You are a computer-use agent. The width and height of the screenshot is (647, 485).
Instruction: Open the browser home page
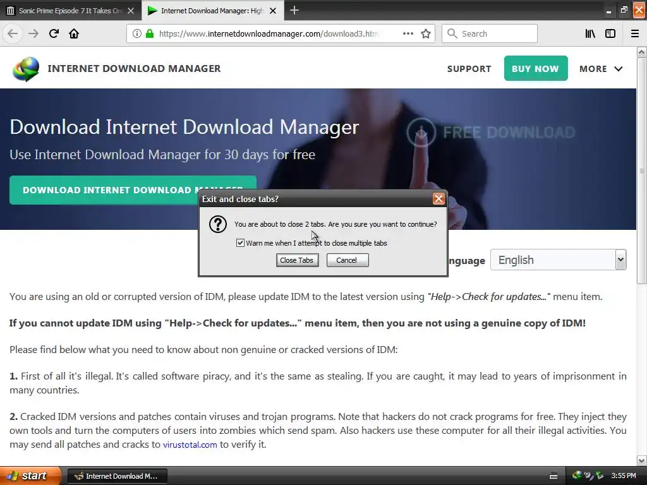pos(74,33)
